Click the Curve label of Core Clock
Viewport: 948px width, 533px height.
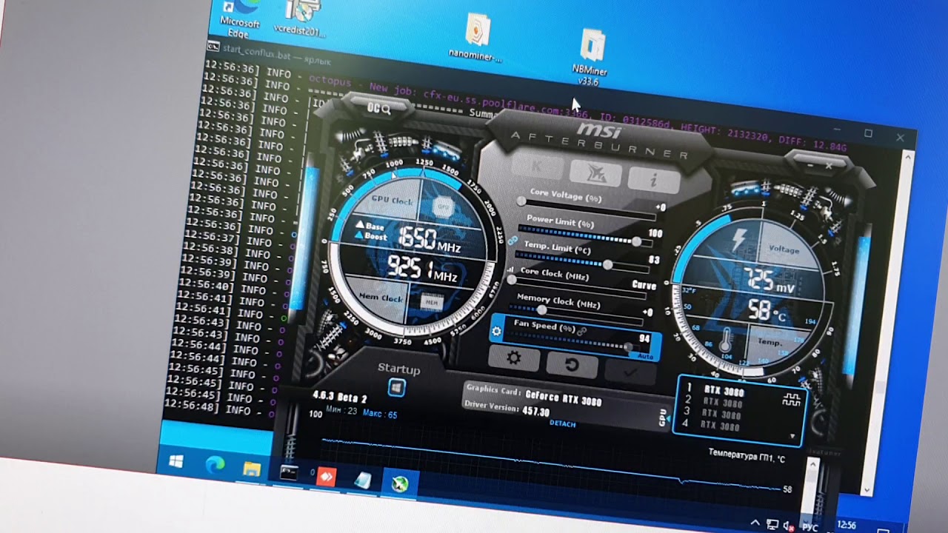pyautogui.click(x=644, y=285)
